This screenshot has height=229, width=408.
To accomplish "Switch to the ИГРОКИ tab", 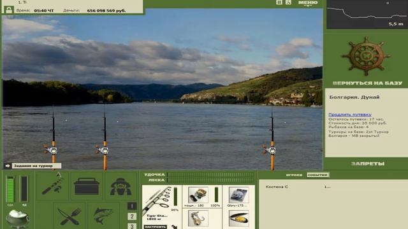I will pyautogui.click(x=294, y=175).
